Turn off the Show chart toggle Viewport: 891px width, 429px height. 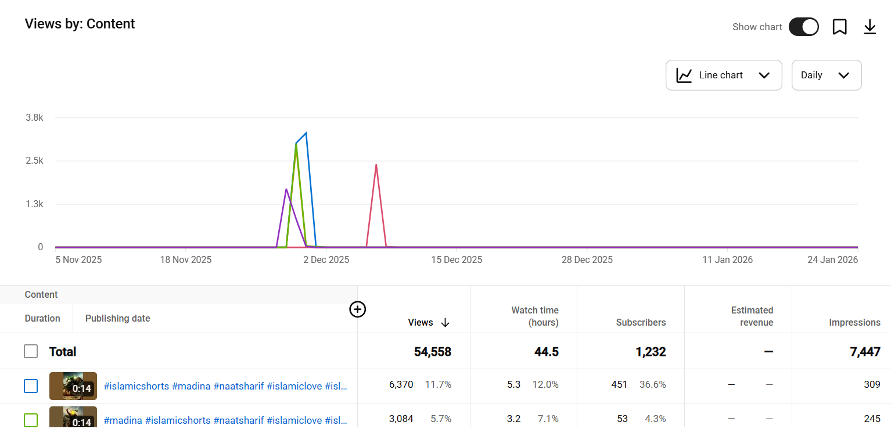pyautogui.click(x=803, y=27)
